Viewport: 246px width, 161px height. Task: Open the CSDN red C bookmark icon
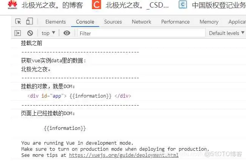click(97, 5)
